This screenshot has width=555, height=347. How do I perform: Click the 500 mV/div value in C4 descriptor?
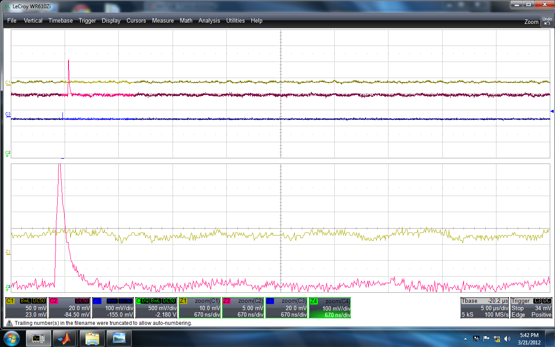(x=162, y=308)
